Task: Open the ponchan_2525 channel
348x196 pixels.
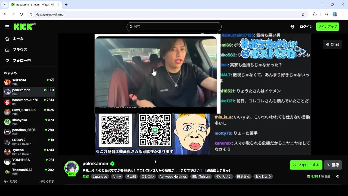Action: pyautogui.click(x=29, y=132)
